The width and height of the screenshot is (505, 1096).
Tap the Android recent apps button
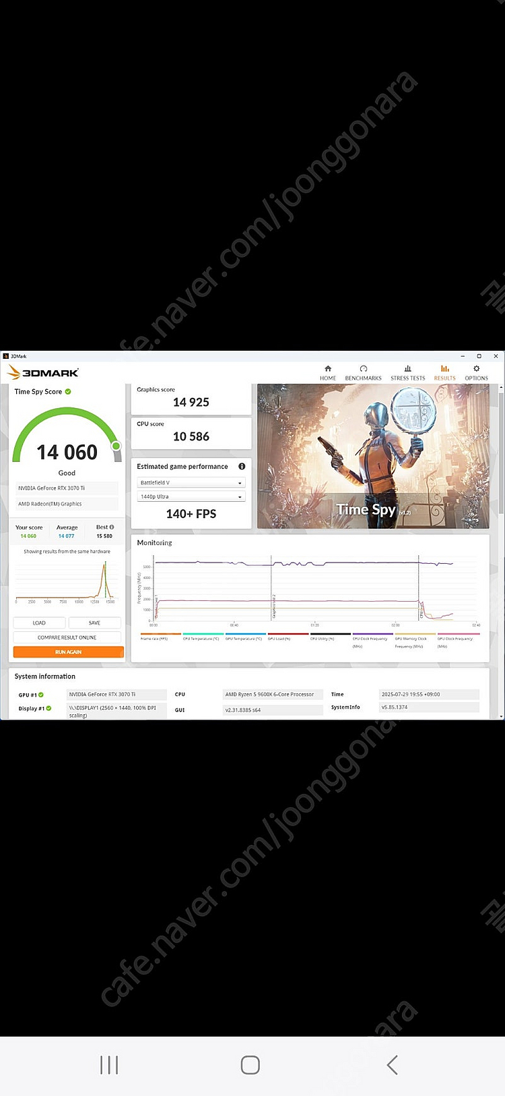(109, 1065)
